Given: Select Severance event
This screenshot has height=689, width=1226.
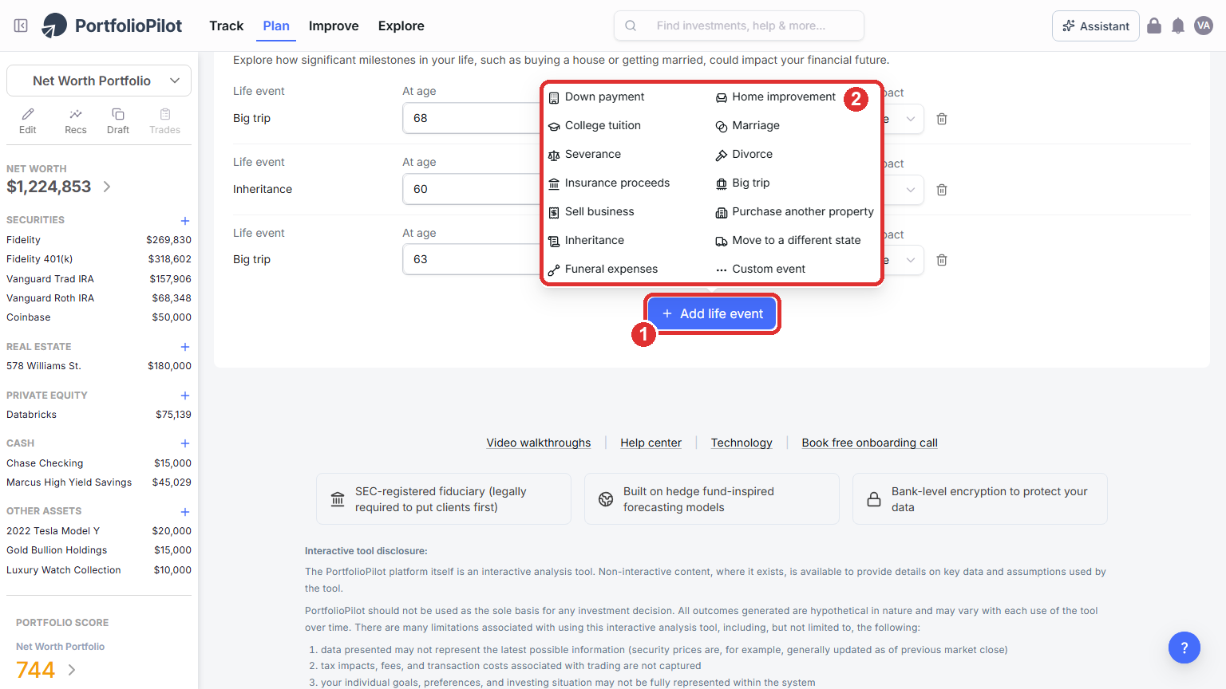Looking at the screenshot, I should coord(584,154).
